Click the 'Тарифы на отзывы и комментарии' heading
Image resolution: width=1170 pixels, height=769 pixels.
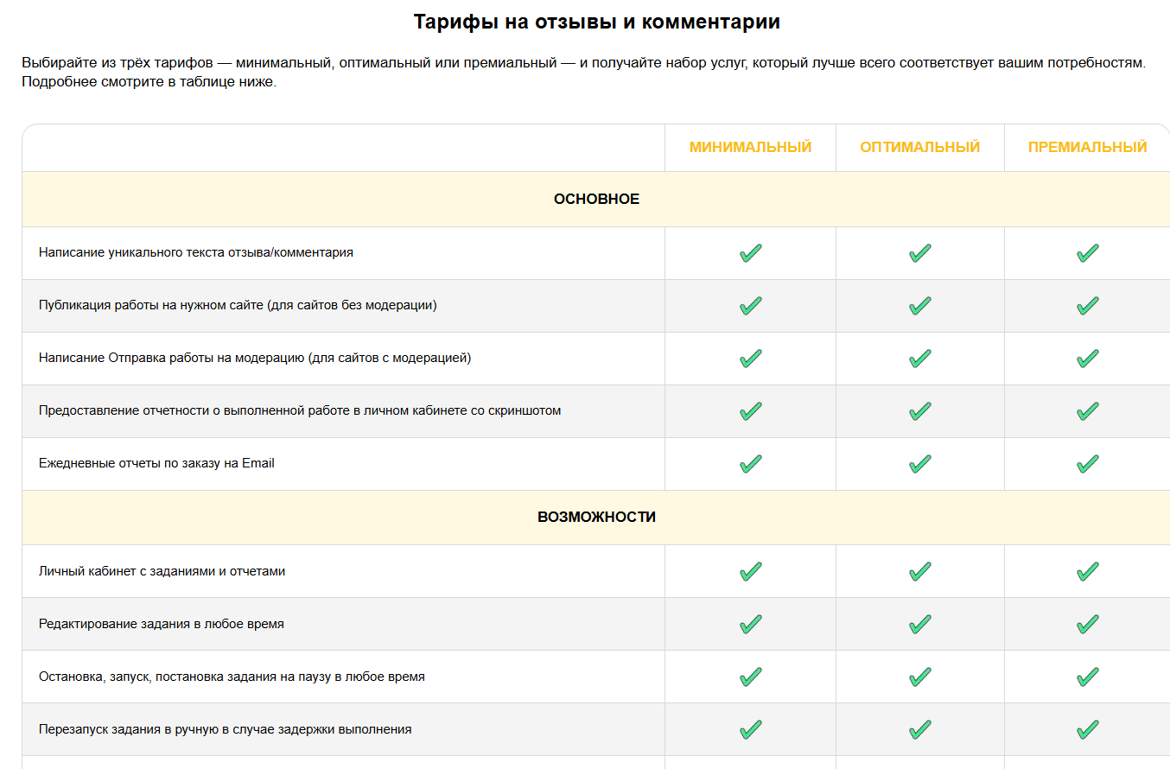[596, 22]
